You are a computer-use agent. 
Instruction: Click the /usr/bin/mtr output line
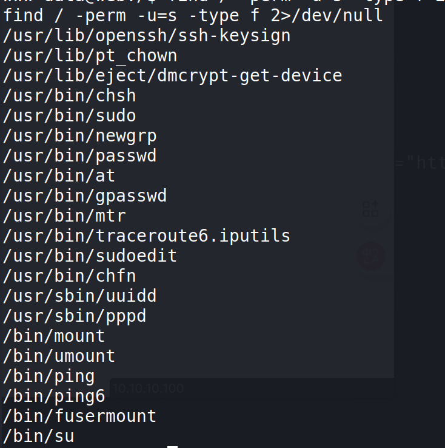[65, 216]
